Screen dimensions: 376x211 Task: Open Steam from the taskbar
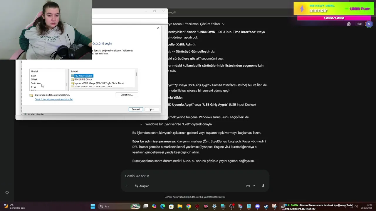pyautogui.click(x=266, y=206)
